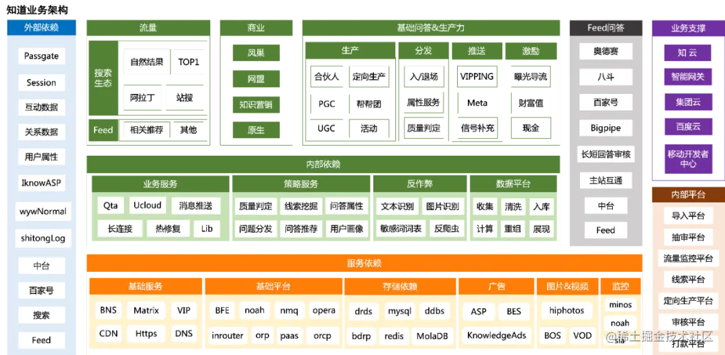Select the 入/退场 cell under 分发
The height and width of the screenshot is (355, 725).
tap(424, 77)
